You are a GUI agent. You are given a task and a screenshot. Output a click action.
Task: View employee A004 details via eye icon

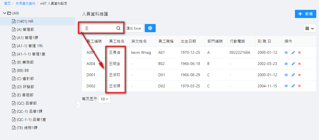pos(286,64)
